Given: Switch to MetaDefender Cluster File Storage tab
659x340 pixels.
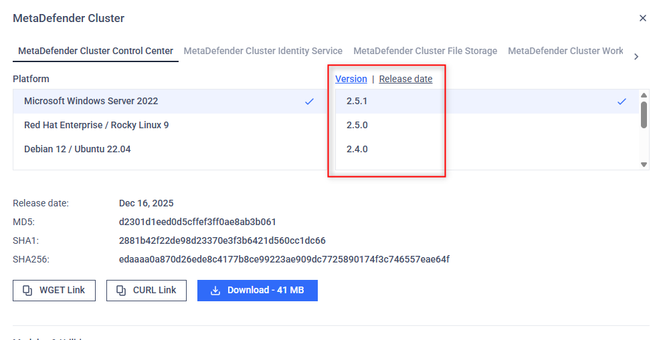Looking at the screenshot, I should tap(425, 51).
